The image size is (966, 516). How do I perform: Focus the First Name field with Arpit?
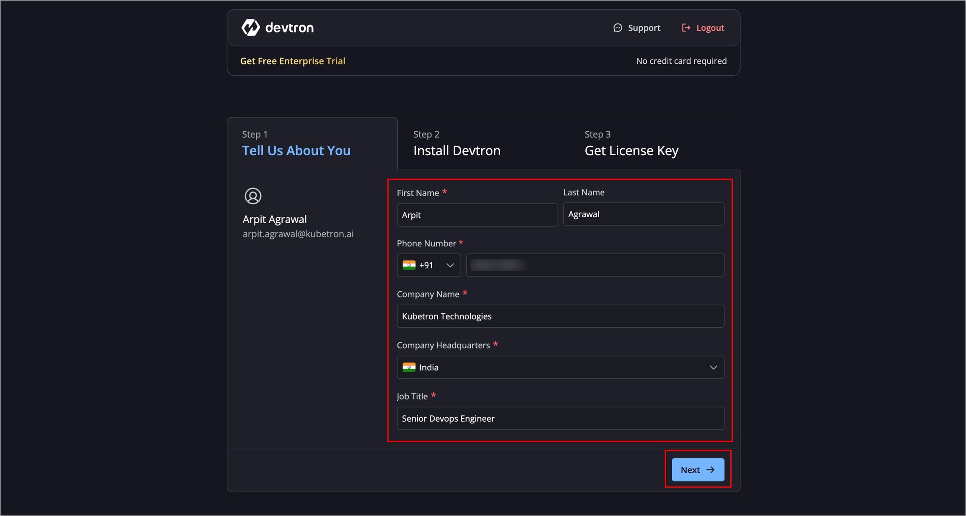[477, 215]
